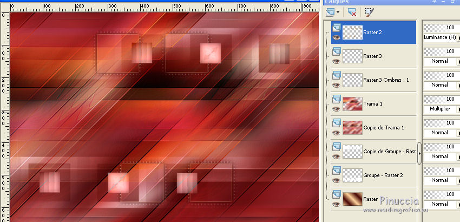Image resolution: width=460 pixels, height=222 pixels.
Task: Click the Raster 2 layer thumbnail
Action: point(353,32)
